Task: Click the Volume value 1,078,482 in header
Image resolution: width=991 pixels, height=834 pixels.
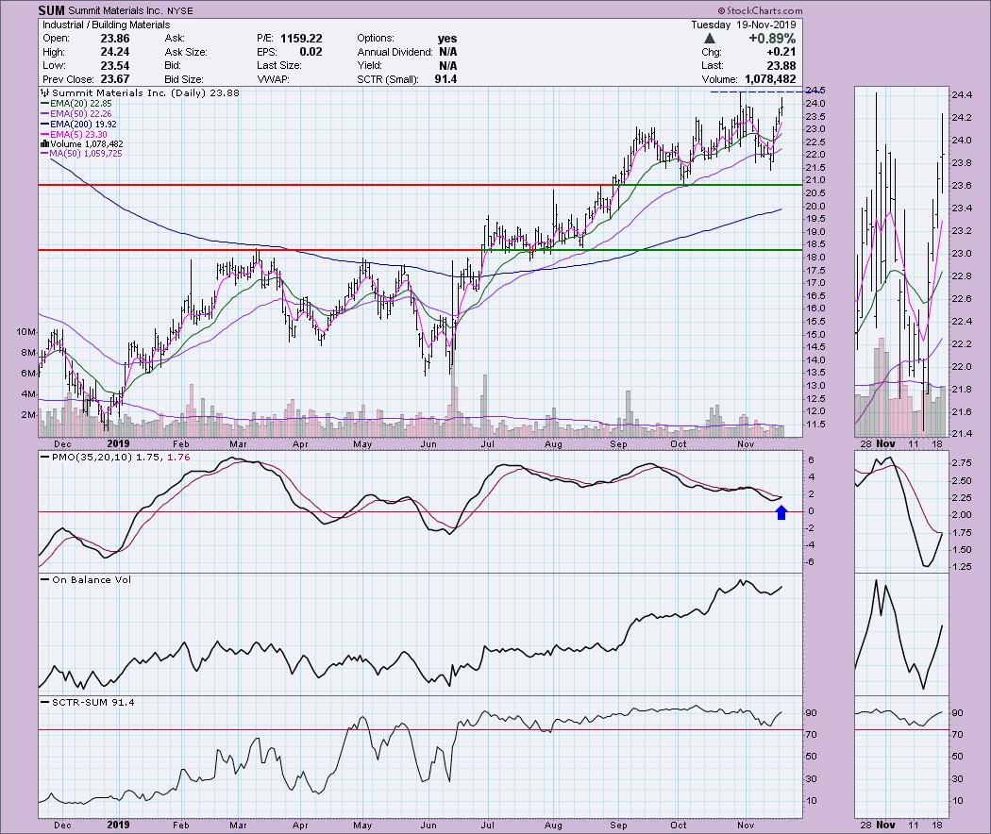Action: (x=770, y=79)
